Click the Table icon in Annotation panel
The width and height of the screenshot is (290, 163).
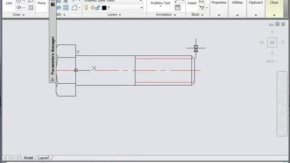click(x=178, y=8)
